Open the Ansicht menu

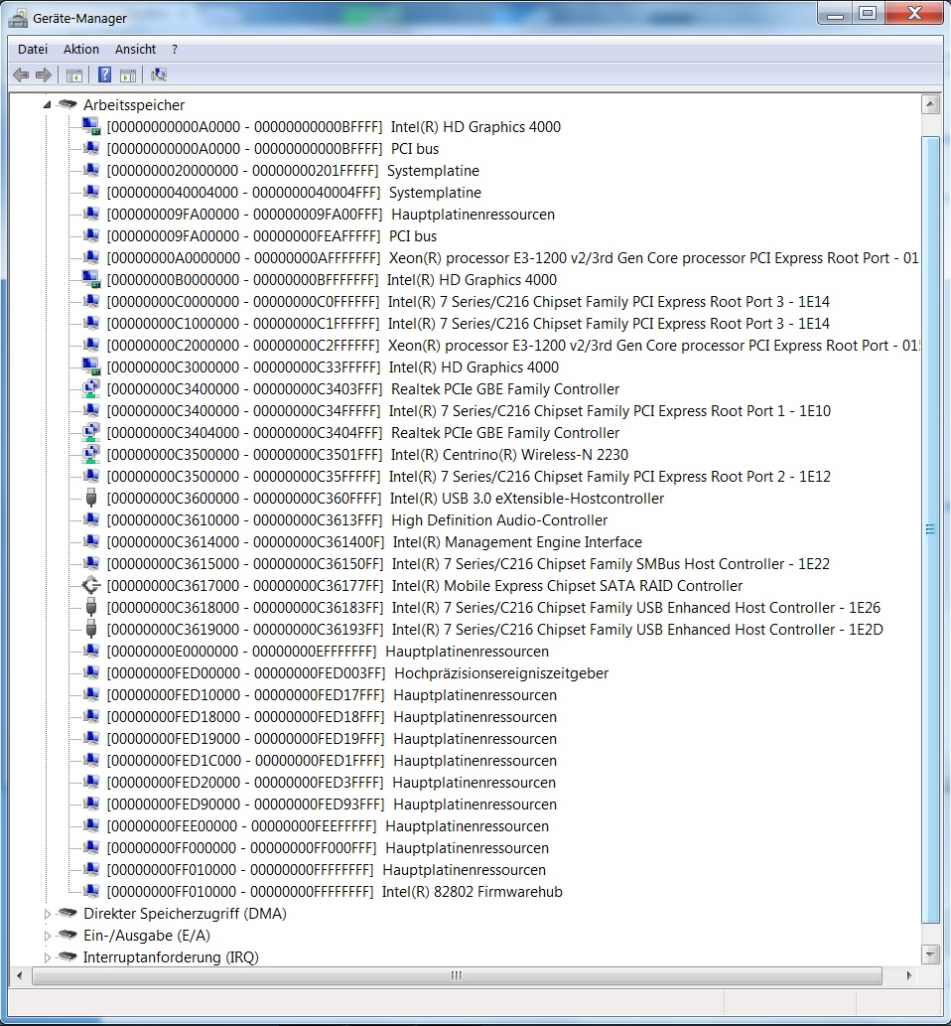click(135, 49)
